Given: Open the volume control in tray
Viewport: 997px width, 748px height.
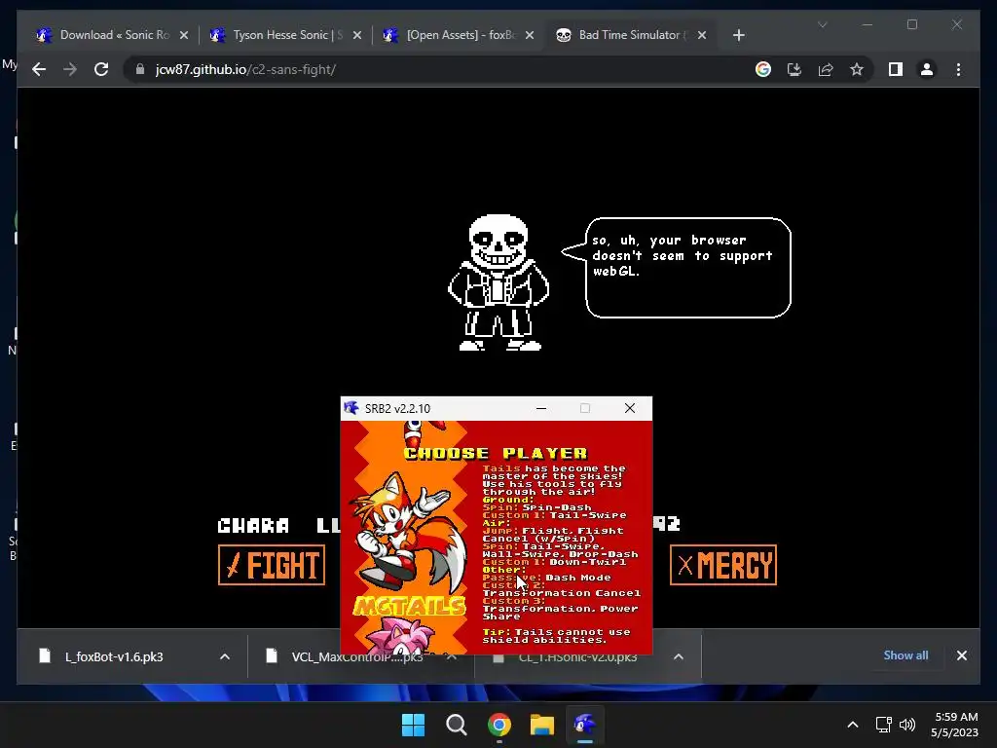Looking at the screenshot, I should click(907, 725).
